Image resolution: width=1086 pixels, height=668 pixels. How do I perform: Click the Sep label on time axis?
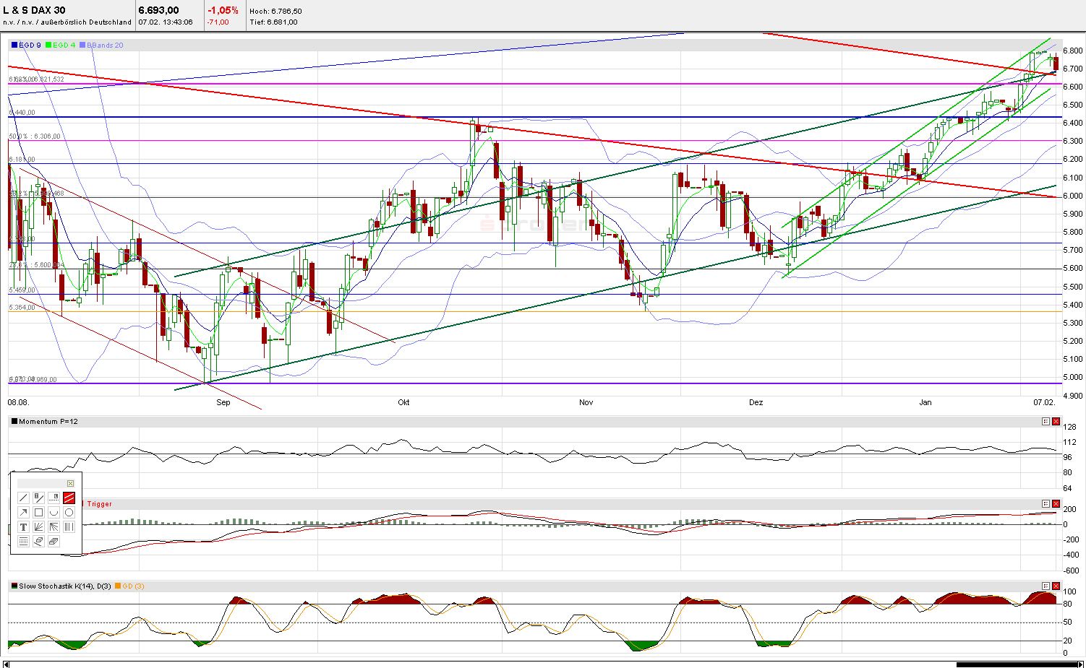tap(223, 402)
